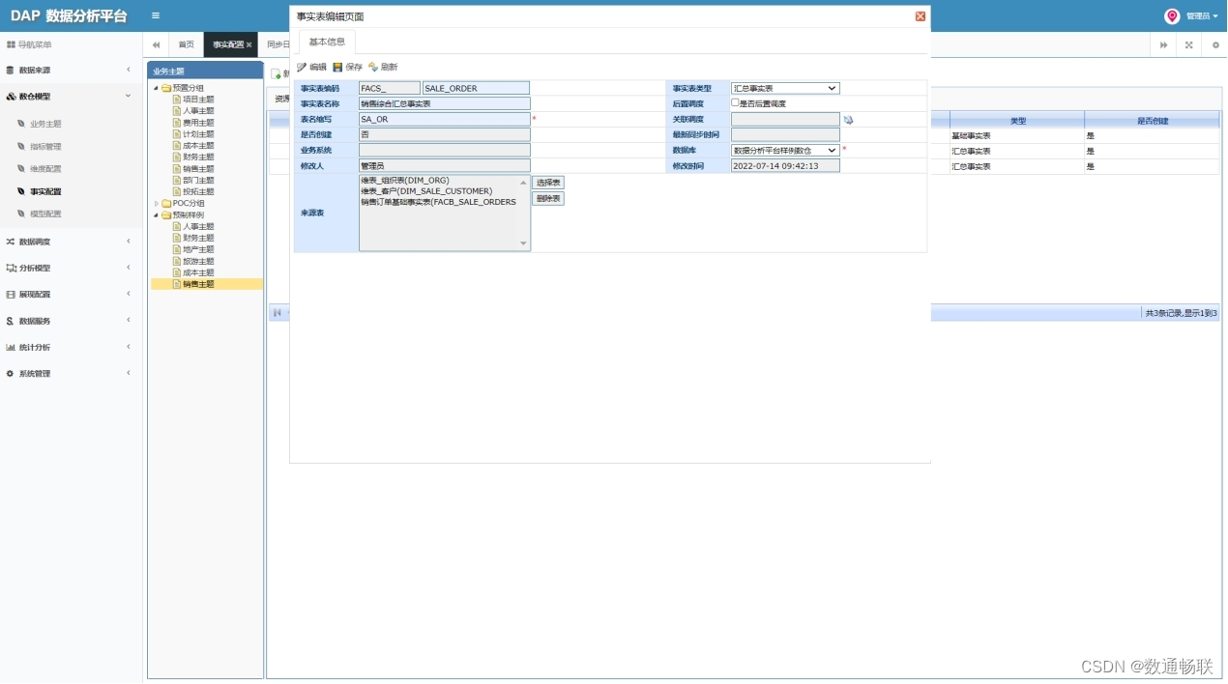1228x684 pixels.
Task: Select FACB_SALE_ORDERS entry in 来源表 list
Action: click(438, 202)
